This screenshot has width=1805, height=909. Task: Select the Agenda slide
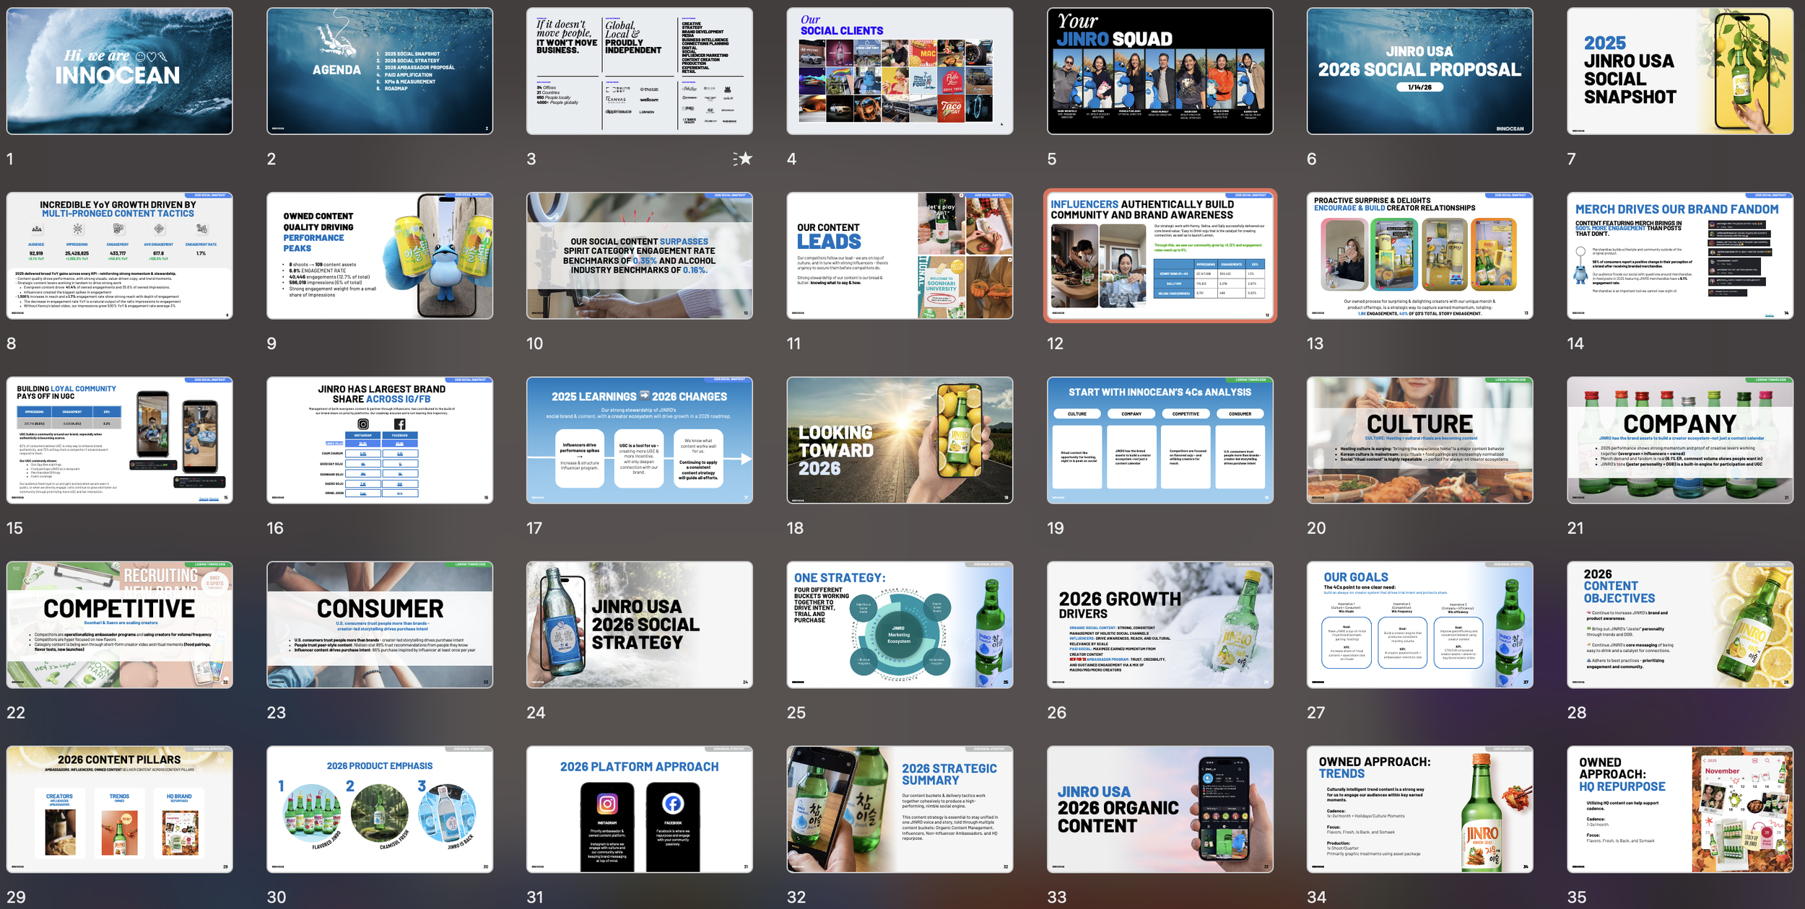pos(380,69)
